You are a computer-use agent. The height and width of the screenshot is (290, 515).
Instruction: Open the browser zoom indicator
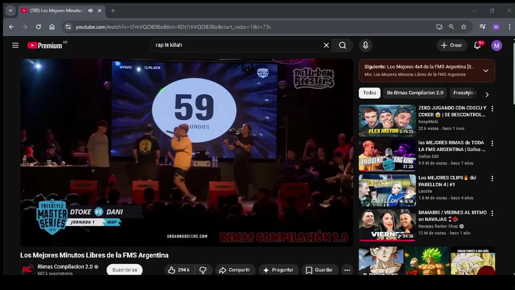451,27
